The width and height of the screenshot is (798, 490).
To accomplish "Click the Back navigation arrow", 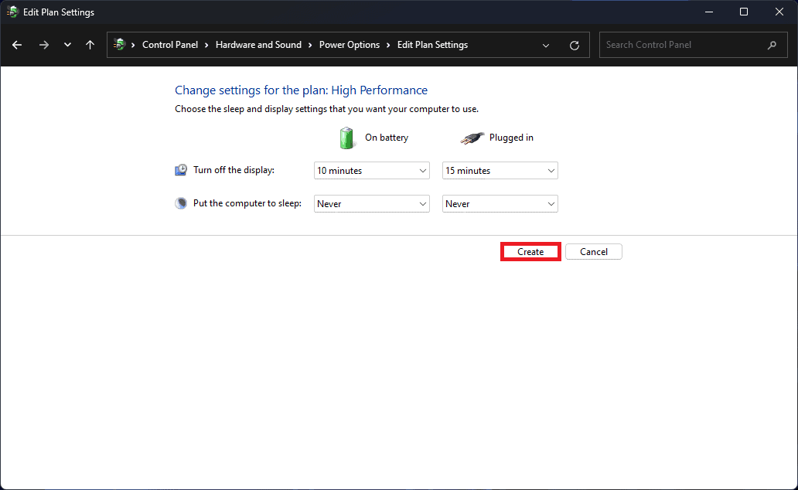I will pos(17,45).
